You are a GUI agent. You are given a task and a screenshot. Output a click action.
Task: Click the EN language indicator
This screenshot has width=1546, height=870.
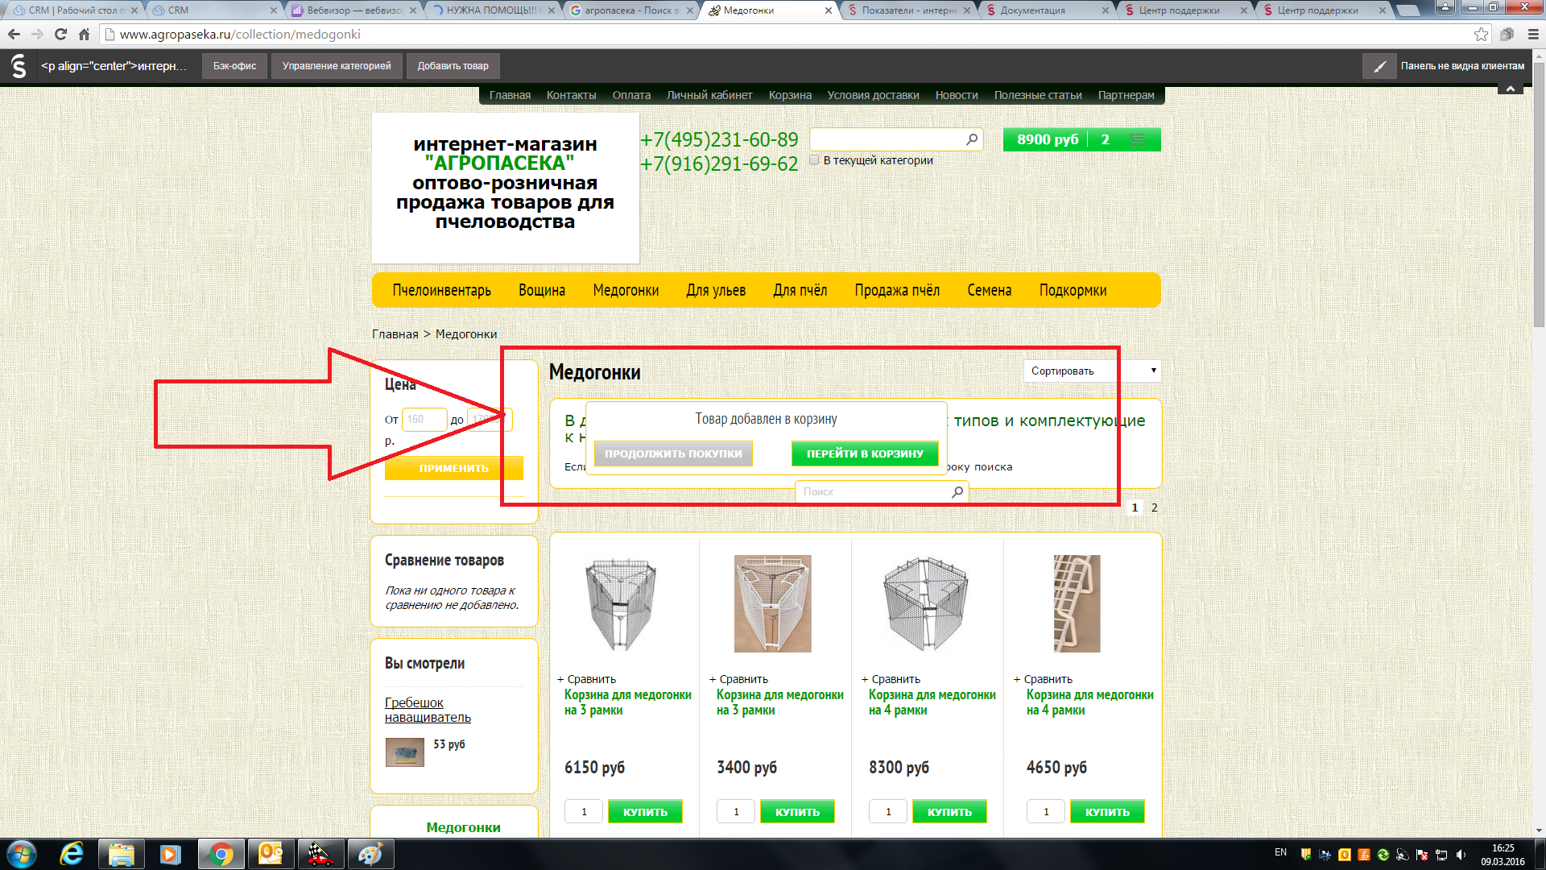click(x=1280, y=852)
